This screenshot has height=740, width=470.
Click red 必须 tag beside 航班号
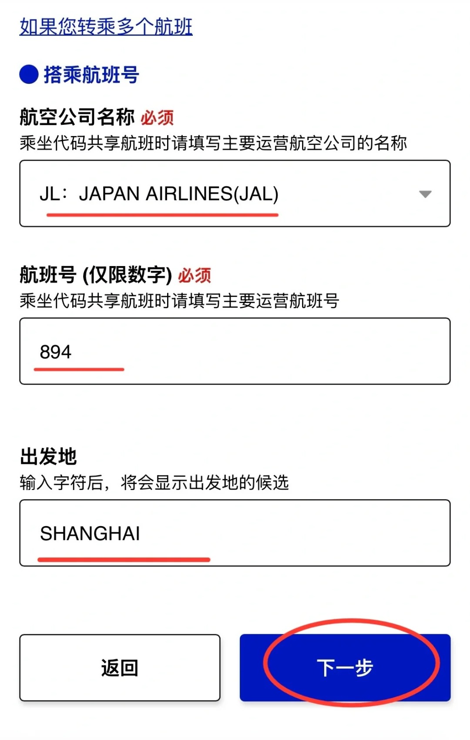[x=195, y=276]
